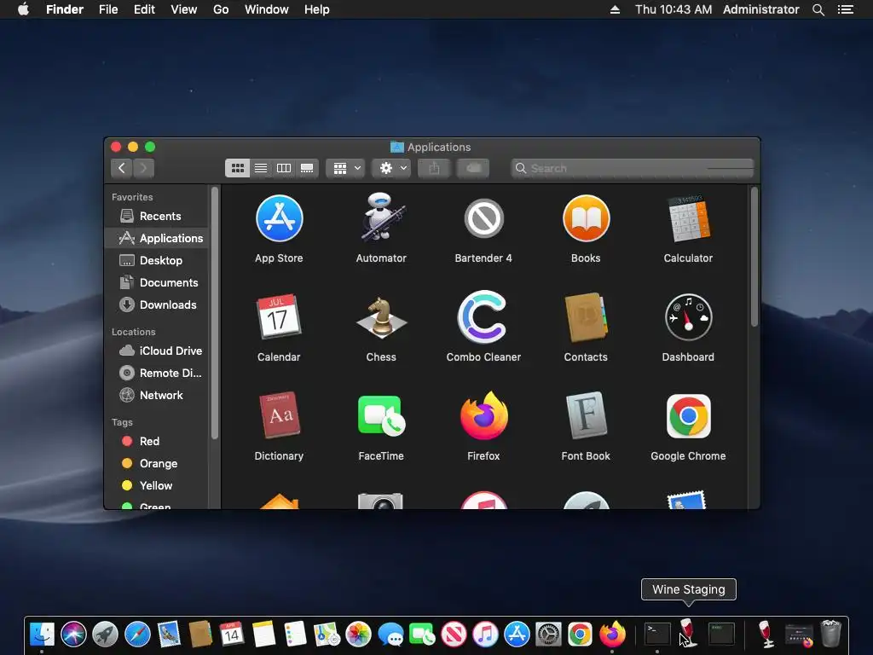This screenshot has width=873, height=655.
Task: Open Downloads in the sidebar
Action: pos(156,305)
